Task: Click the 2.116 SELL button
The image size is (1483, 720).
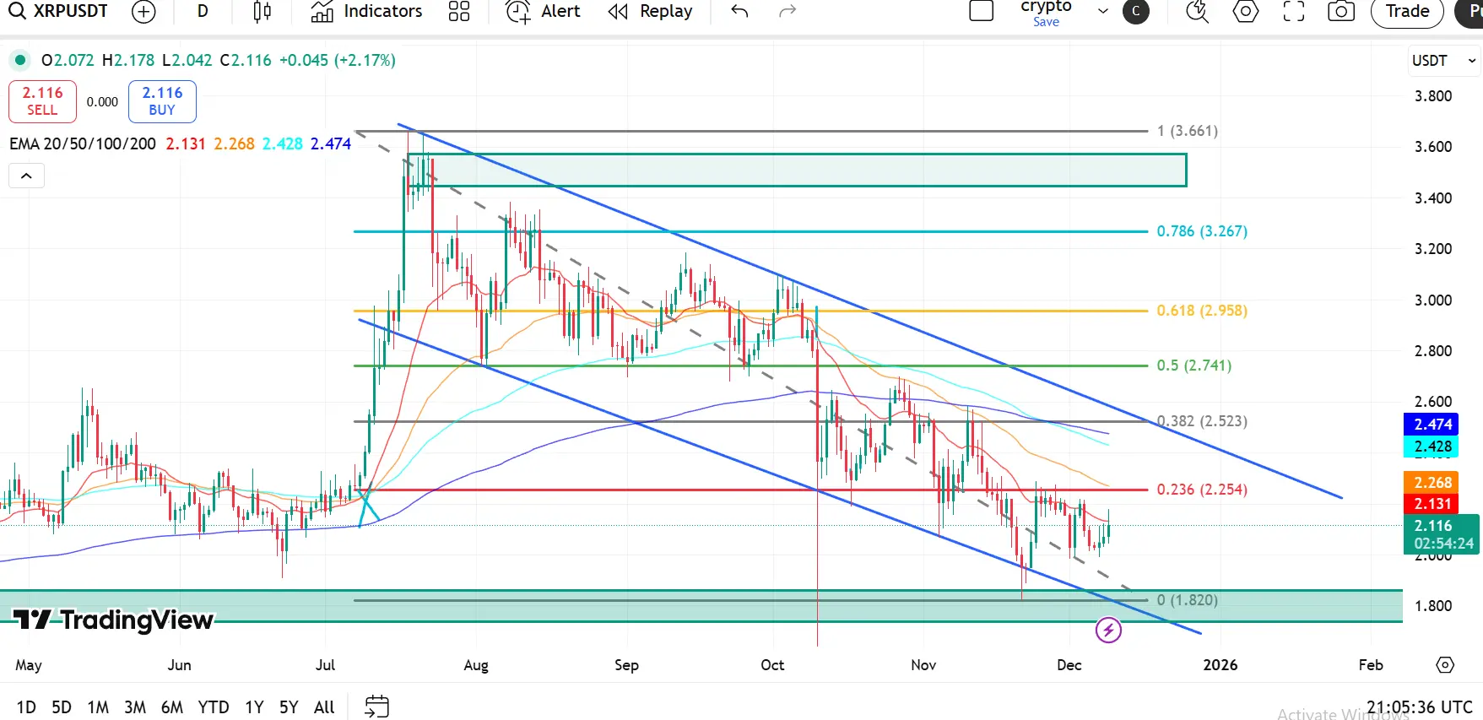Action: pyautogui.click(x=42, y=101)
